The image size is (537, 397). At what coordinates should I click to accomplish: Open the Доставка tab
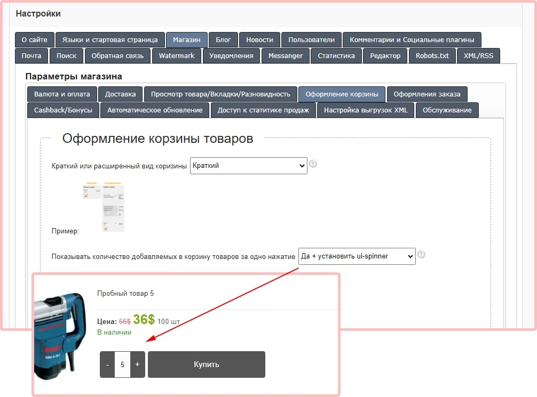point(120,94)
